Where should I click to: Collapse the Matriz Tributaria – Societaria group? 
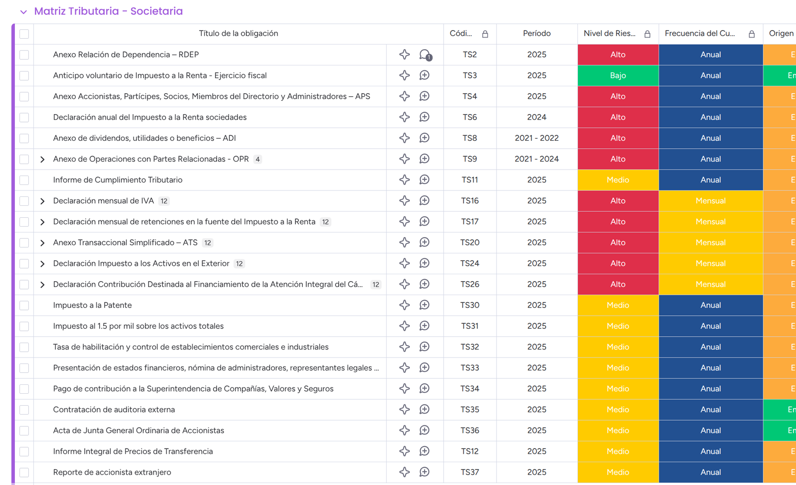tap(23, 11)
